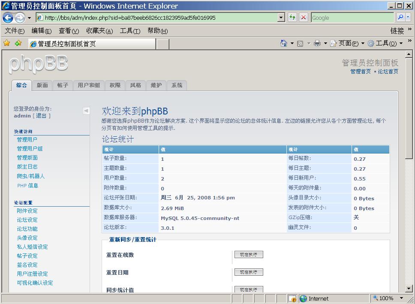Open the 可视化确认设定 sidebar link
The width and height of the screenshot is (415, 304).
pos(35,283)
